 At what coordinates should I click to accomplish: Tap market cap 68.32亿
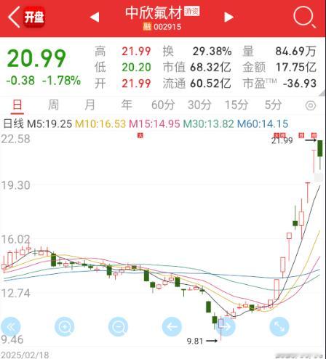[x=210, y=68]
